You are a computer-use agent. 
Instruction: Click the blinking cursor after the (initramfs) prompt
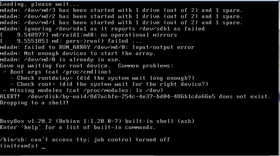coord(43,147)
